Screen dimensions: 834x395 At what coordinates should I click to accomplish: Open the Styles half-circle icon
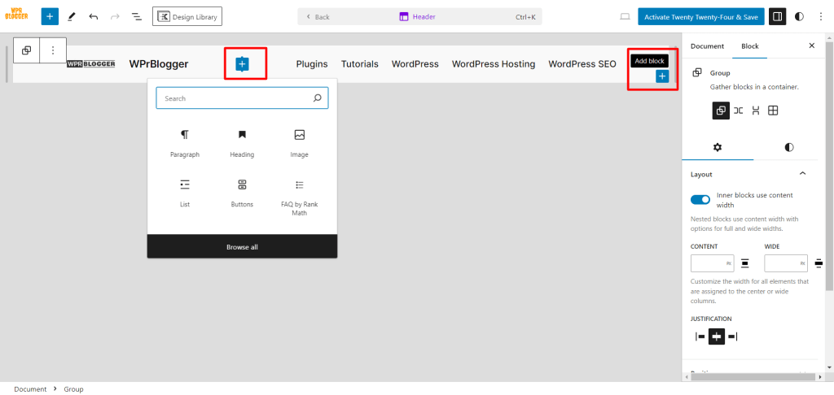(799, 16)
